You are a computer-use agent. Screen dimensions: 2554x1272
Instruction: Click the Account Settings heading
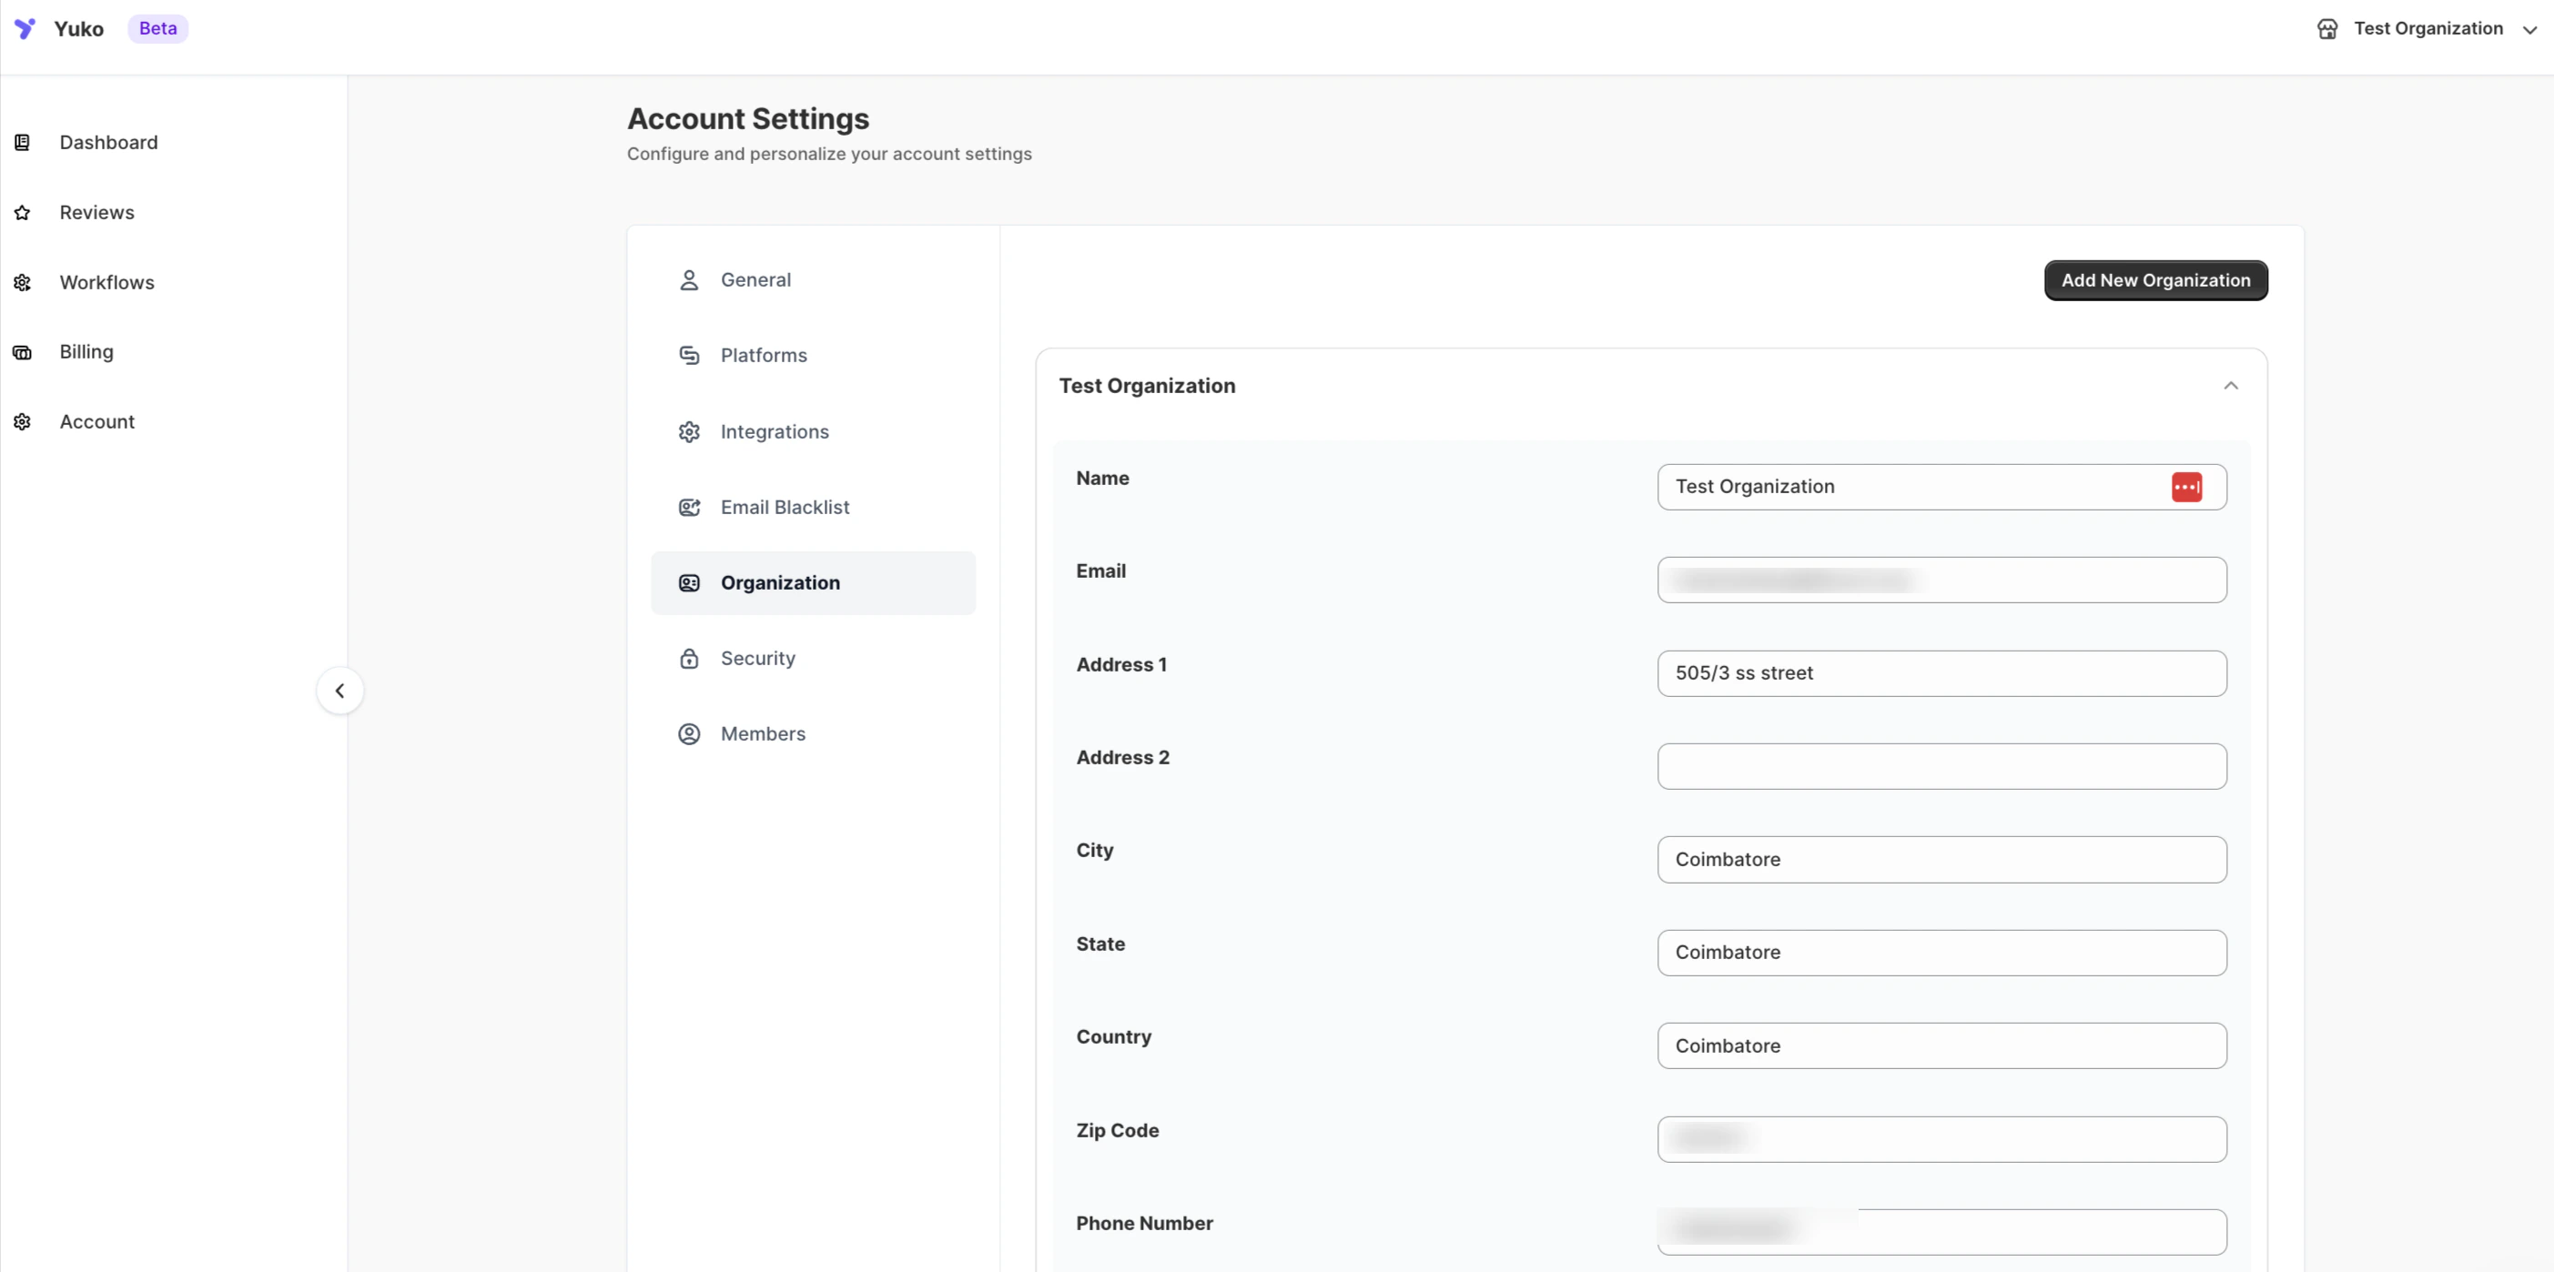pos(747,119)
